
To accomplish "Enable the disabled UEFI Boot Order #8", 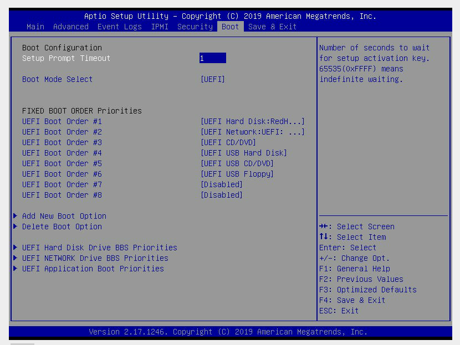I will coord(222,195).
